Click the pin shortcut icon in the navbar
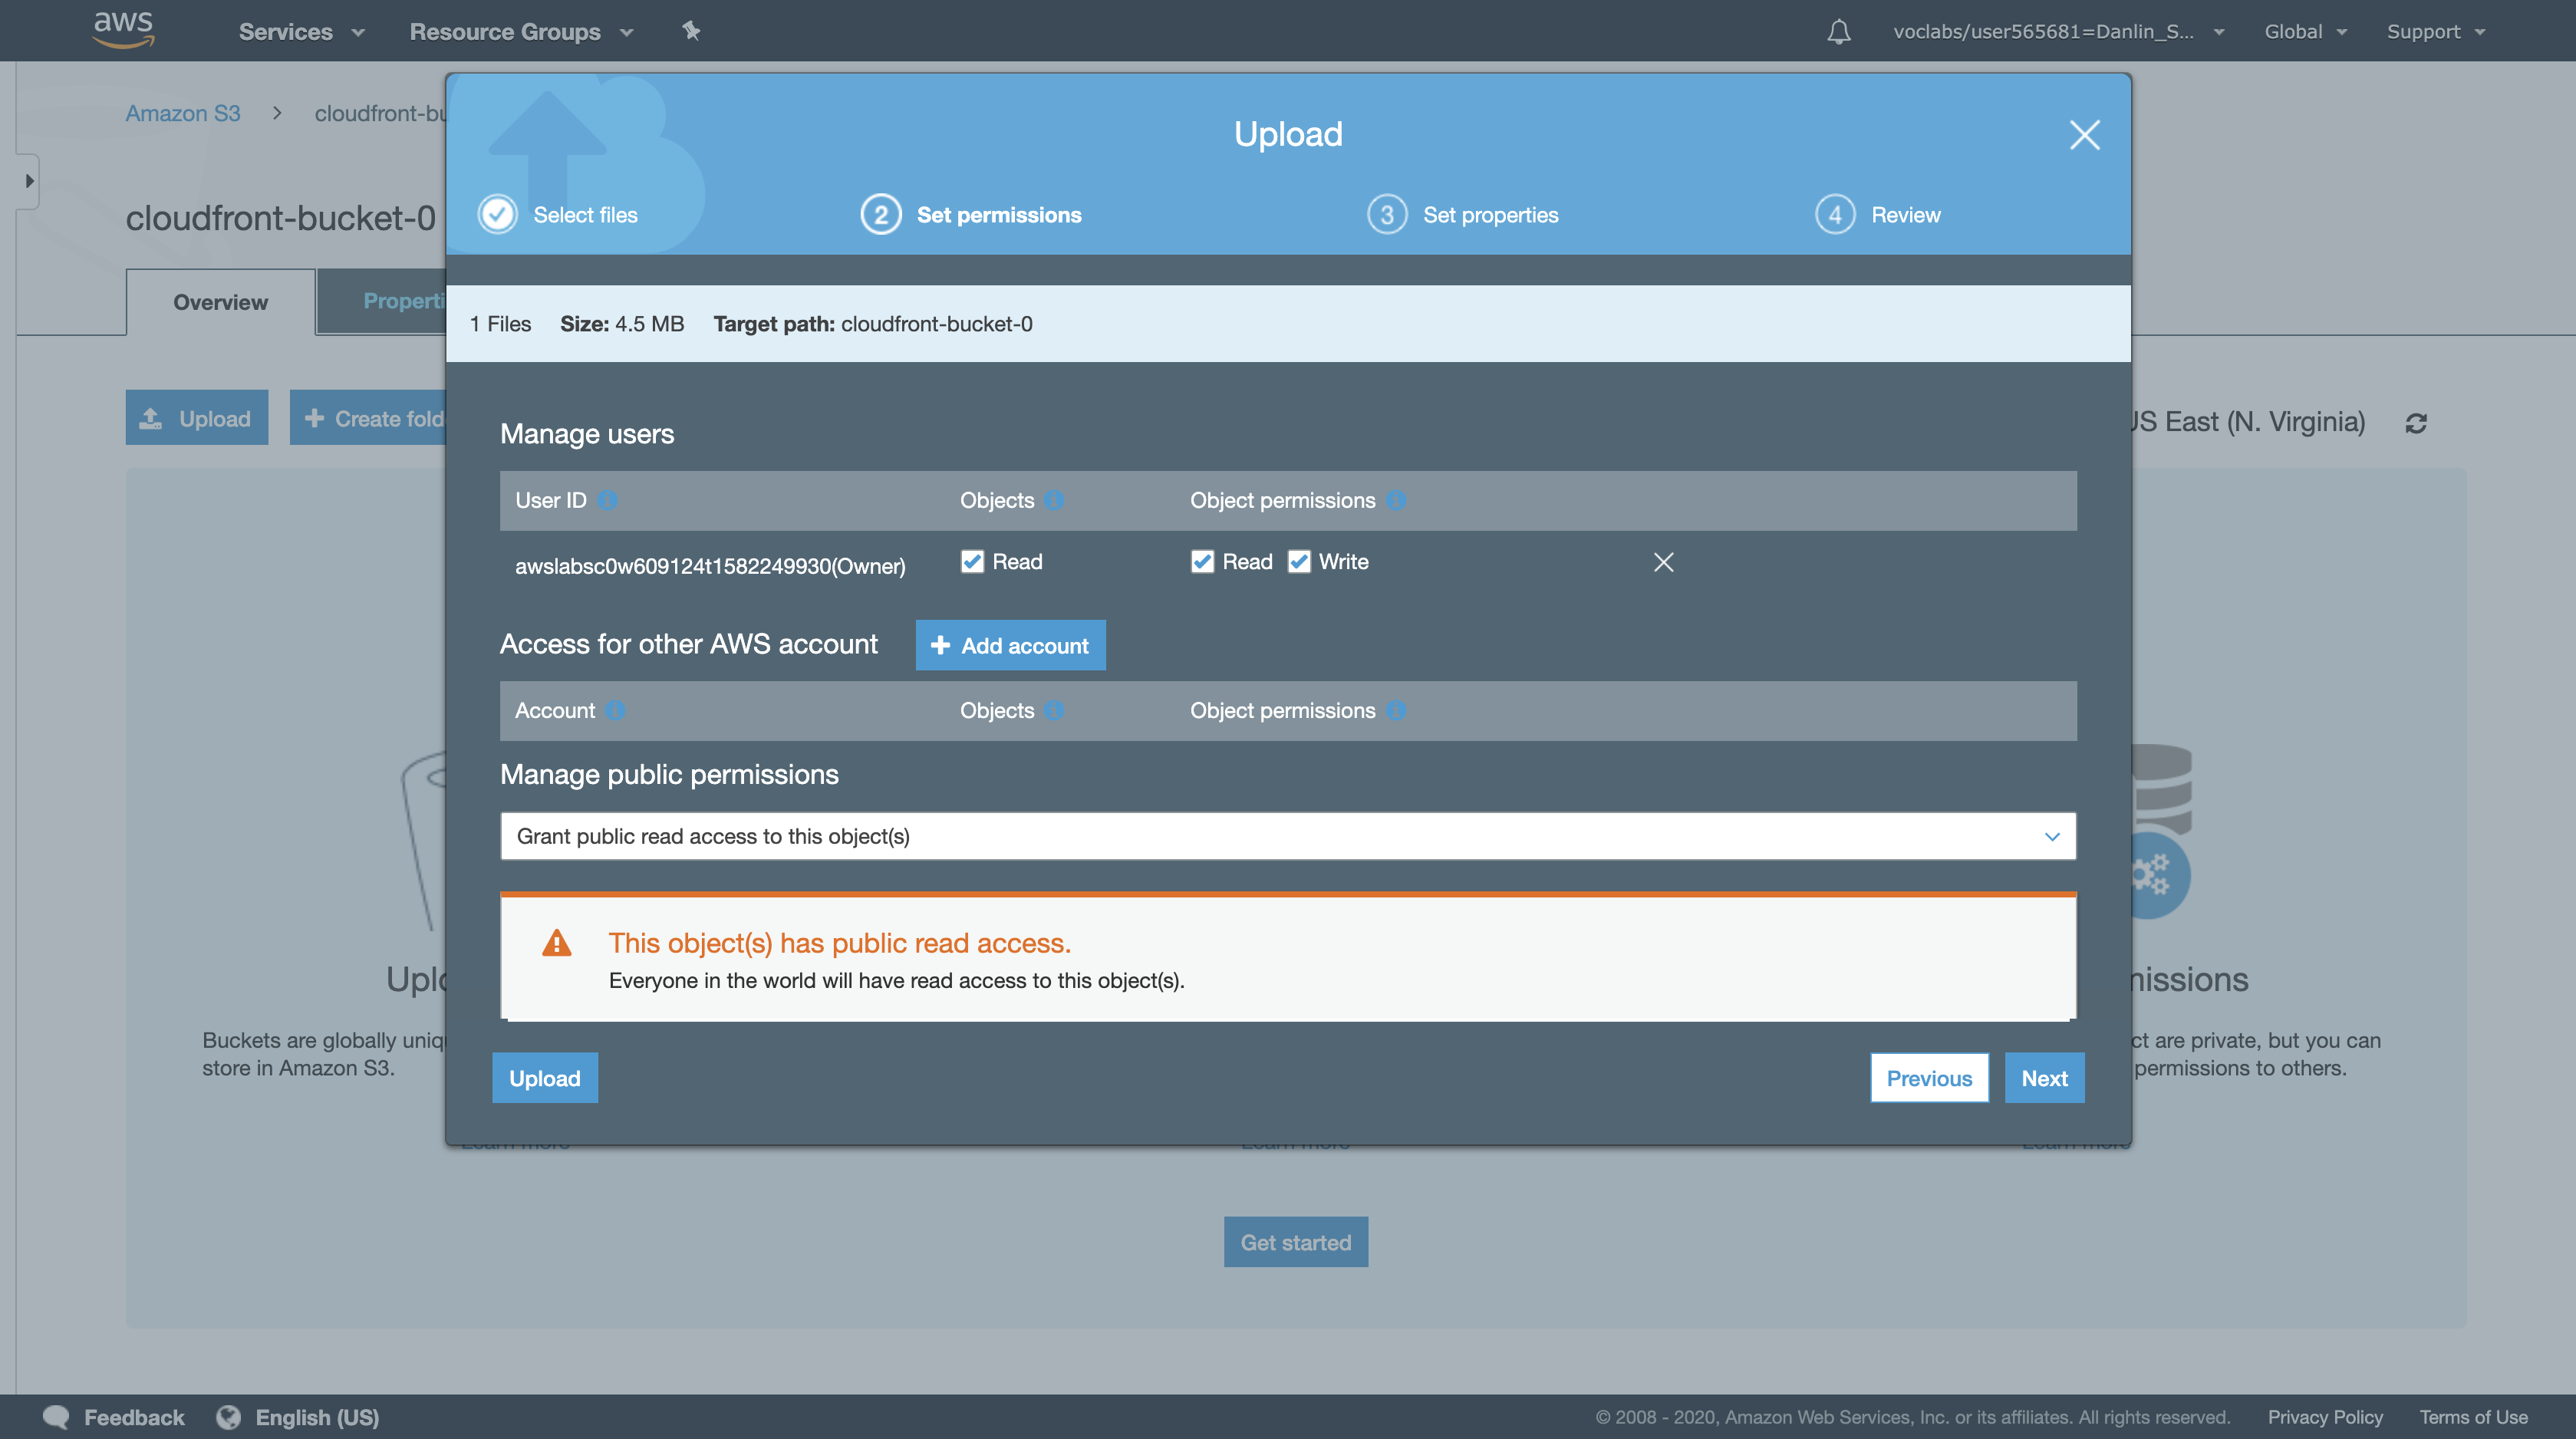The height and width of the screenshot is (1439, 2576). pyautogui.click(x=691, y=31)
